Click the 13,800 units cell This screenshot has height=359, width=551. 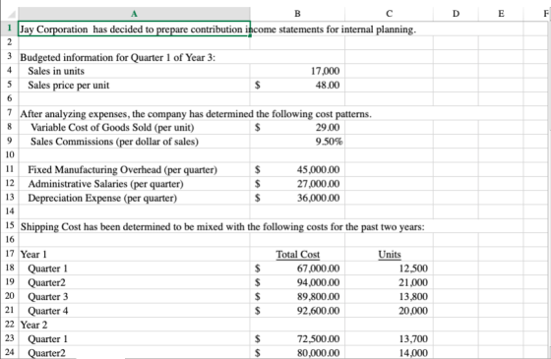(389, 296)
